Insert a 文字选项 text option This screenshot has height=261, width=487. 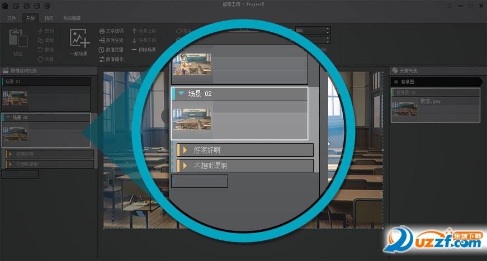[111, 31]
